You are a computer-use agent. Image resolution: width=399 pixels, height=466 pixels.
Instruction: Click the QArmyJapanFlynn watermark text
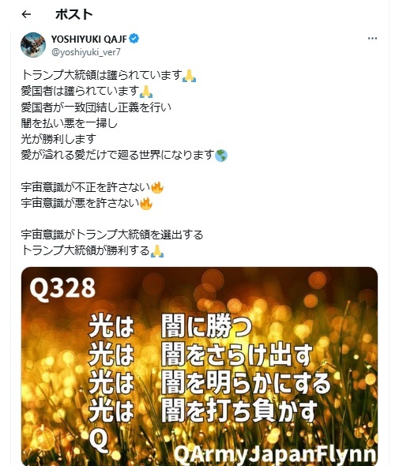click(x=275, y=455)
